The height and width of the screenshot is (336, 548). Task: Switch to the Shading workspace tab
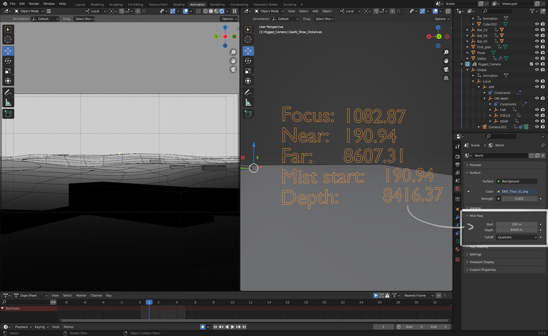point(179,4)
